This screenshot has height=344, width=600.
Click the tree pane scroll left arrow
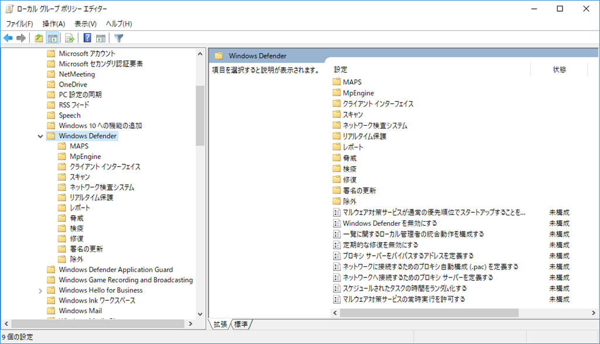tap(6, 324)
